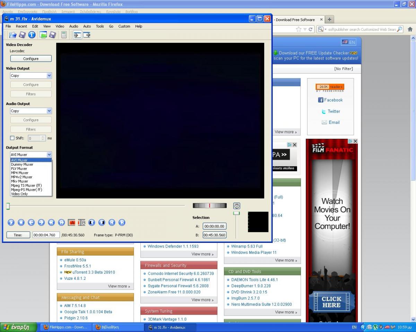Jump to the next keyframe
416x332 pixels.
coord(61,222)
